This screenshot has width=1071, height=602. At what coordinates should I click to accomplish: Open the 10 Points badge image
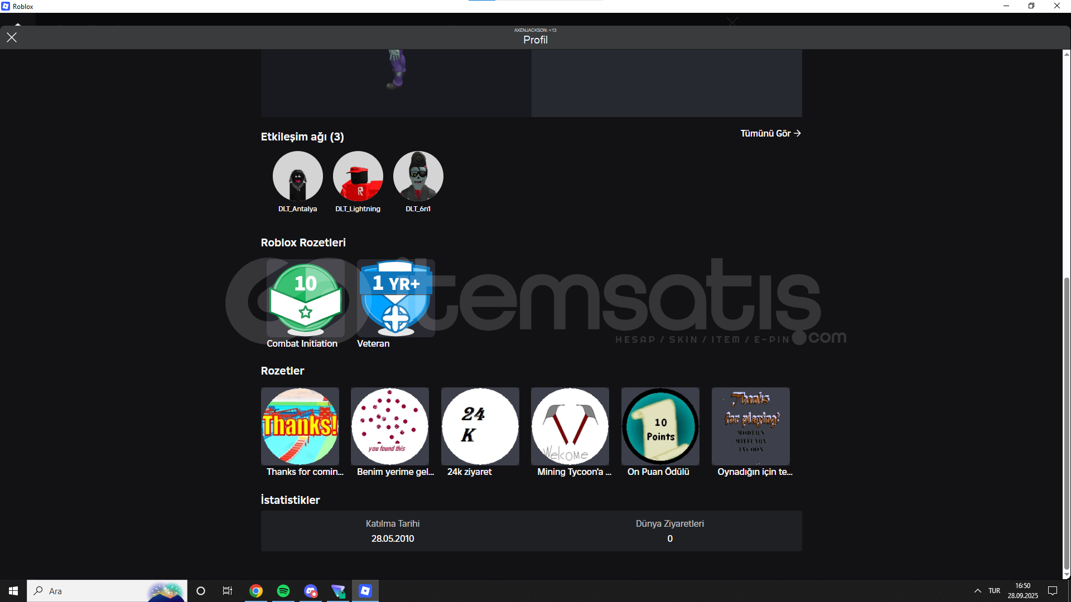coord(660,426)
